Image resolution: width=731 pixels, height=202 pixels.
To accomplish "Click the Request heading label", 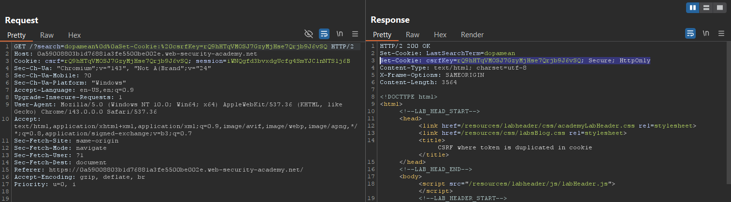I will [x=22, y=20].
